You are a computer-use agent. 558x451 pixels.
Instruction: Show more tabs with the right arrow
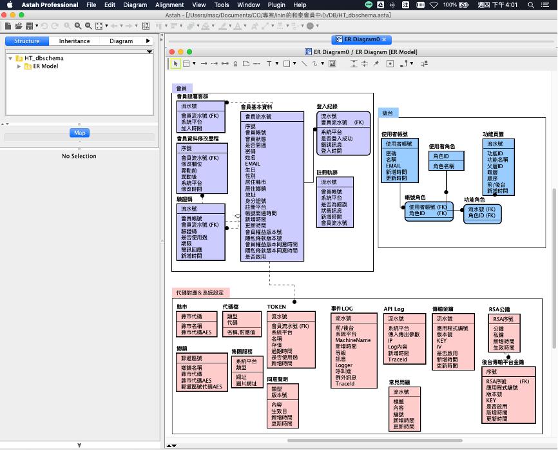pos(148,41)
